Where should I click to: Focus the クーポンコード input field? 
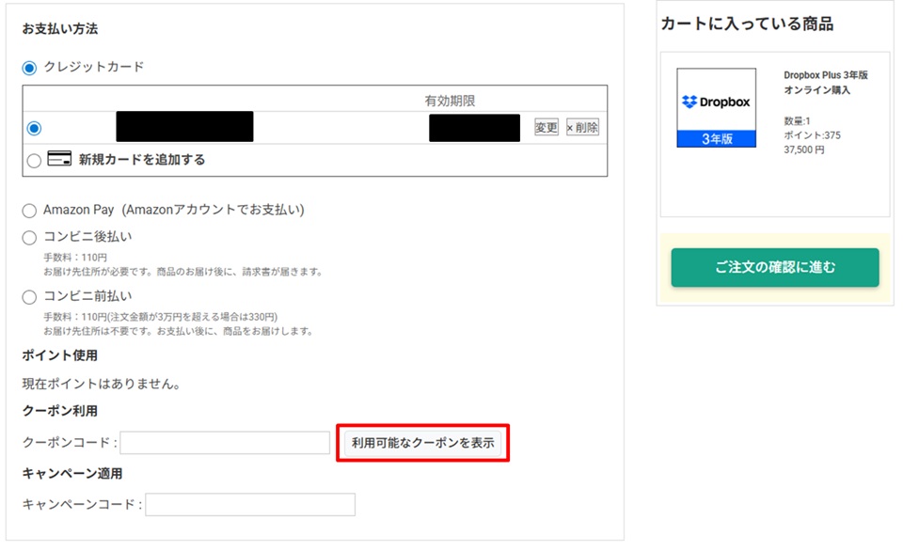pyautogui.click(x=224, y=443)
